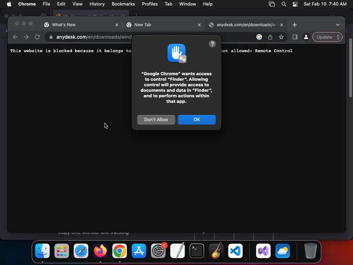Click the anydesk.com address bar URL
The image size is (353, 265).
94,37
